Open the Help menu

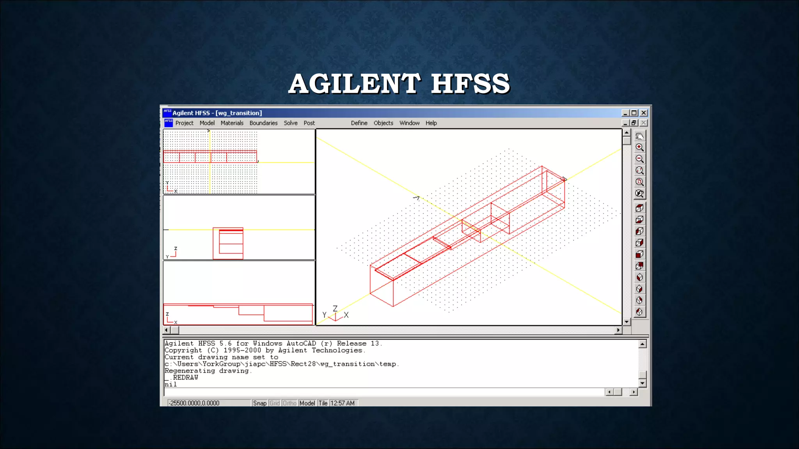coord(431,123)
